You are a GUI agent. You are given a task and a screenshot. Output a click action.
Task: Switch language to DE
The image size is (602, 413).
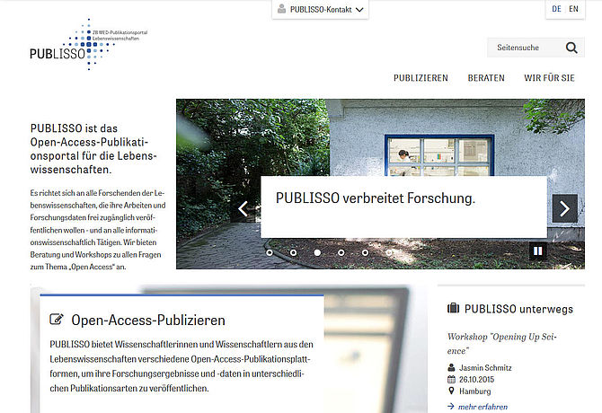(x=557, y=9)
